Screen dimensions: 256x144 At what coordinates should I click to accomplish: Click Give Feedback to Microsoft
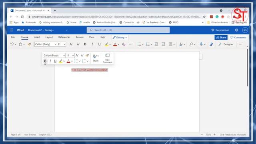233,135
